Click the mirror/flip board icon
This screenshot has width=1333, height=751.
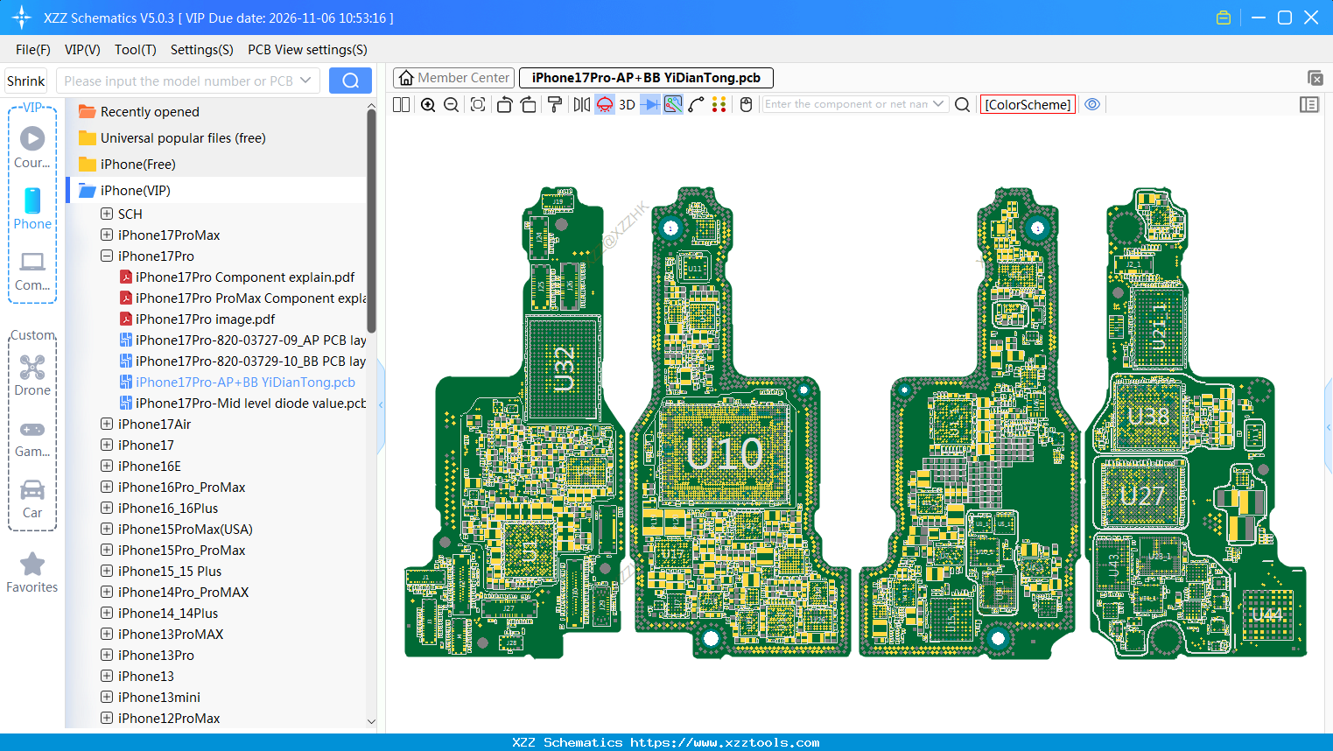581,105
